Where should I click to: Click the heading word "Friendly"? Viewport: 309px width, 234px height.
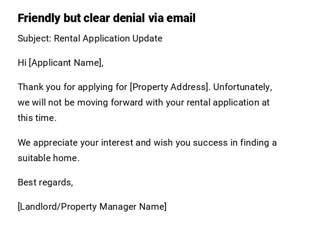click(x=39, y=18)
